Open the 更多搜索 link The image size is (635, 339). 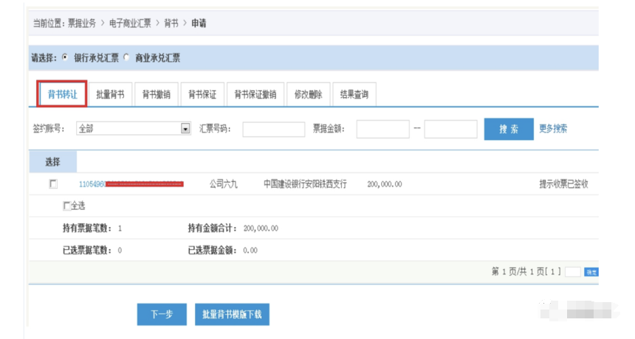[553, 129]
